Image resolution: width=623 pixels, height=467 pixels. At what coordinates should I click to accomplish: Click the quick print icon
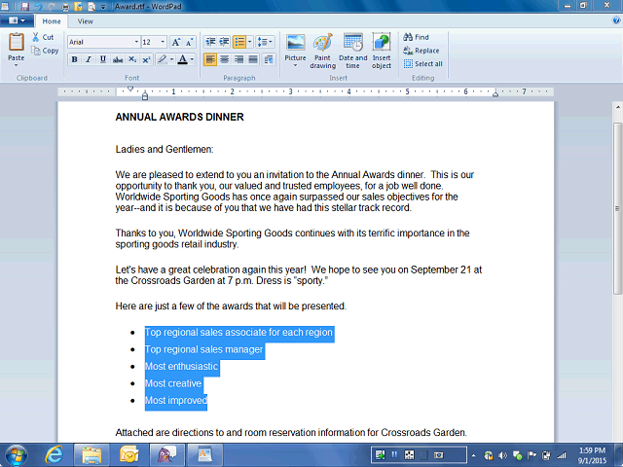[x=65, y=7]
